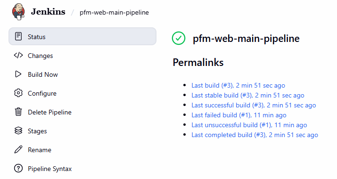Open the Last stable build permalink
The height and width of the screenshot is (179, 337).
[248, 95]
